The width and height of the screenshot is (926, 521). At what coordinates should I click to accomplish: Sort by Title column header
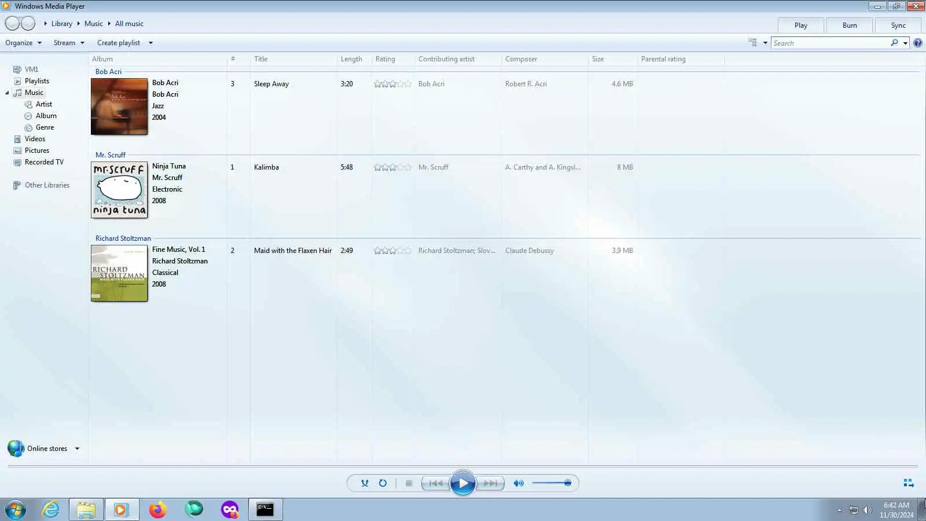293,59
